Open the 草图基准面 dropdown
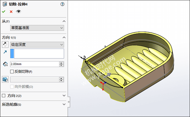This screenshot has height=117, width=190. pos(37,28)
